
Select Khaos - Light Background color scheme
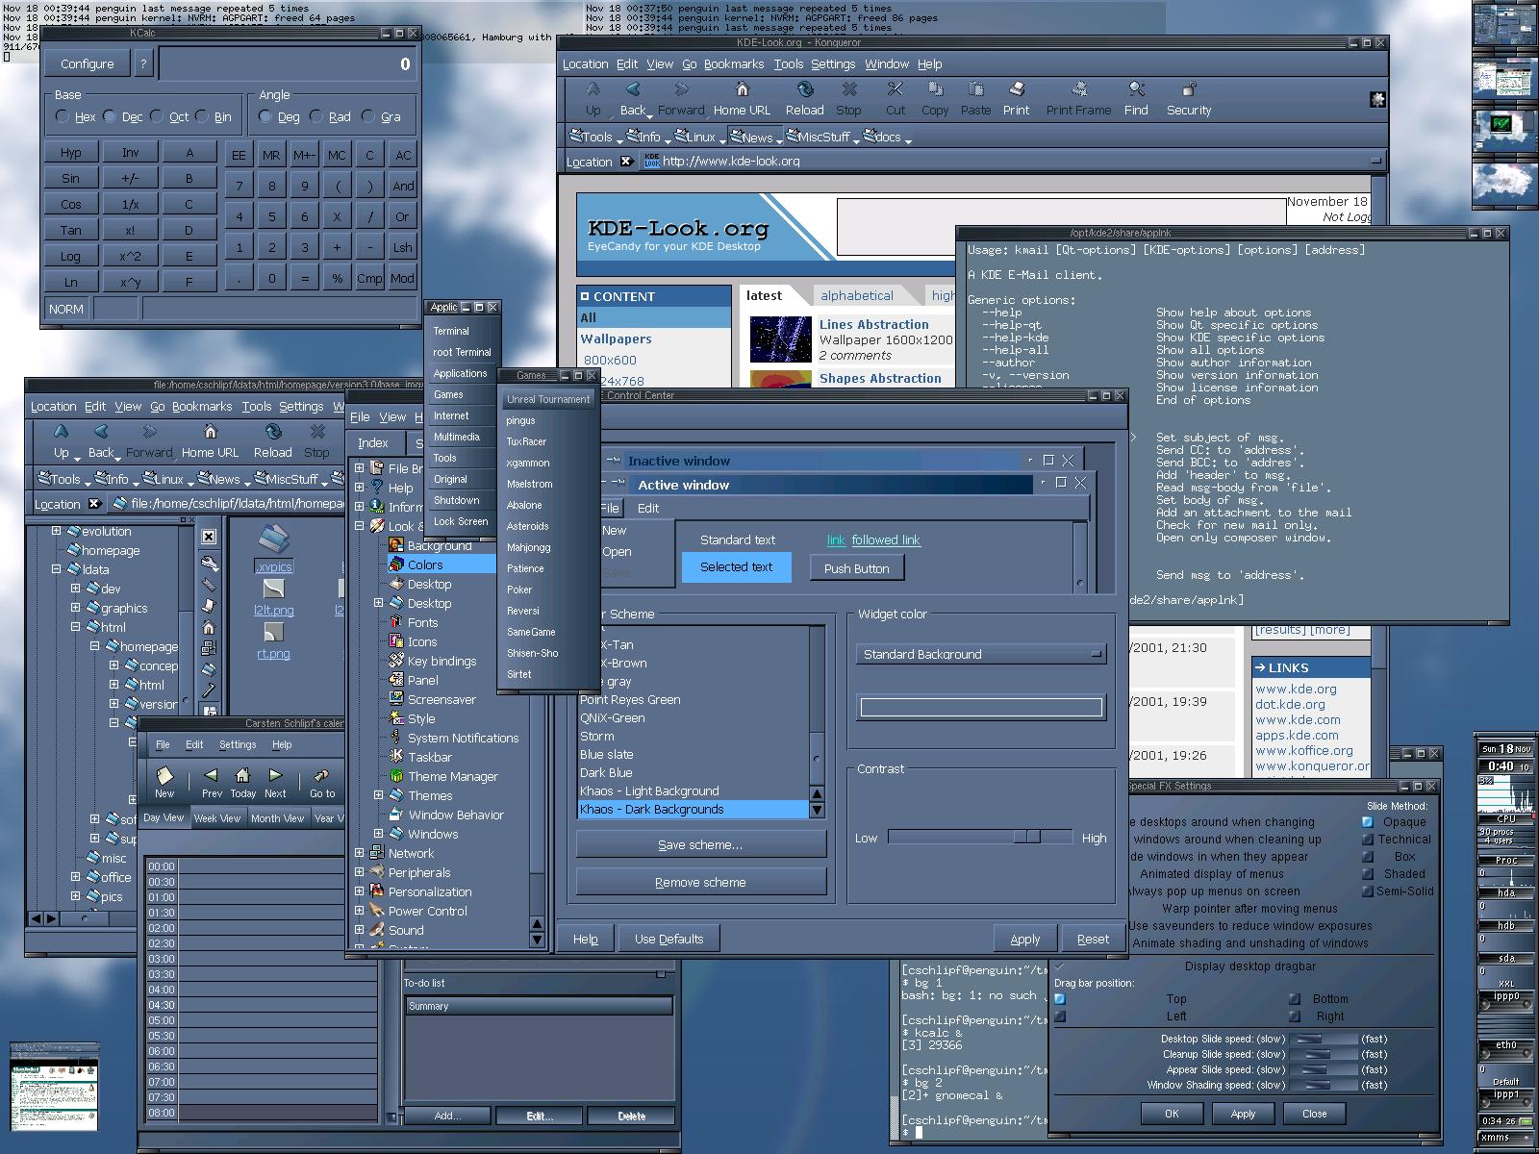693,790
